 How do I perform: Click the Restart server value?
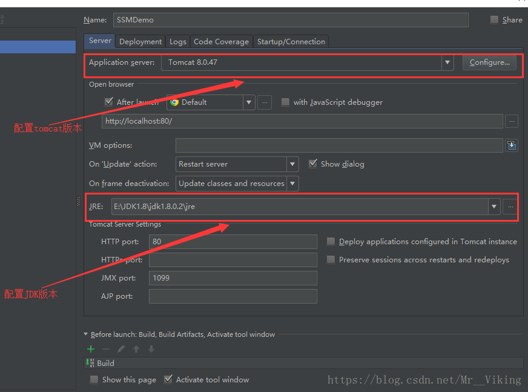click(x=203, y=164)
